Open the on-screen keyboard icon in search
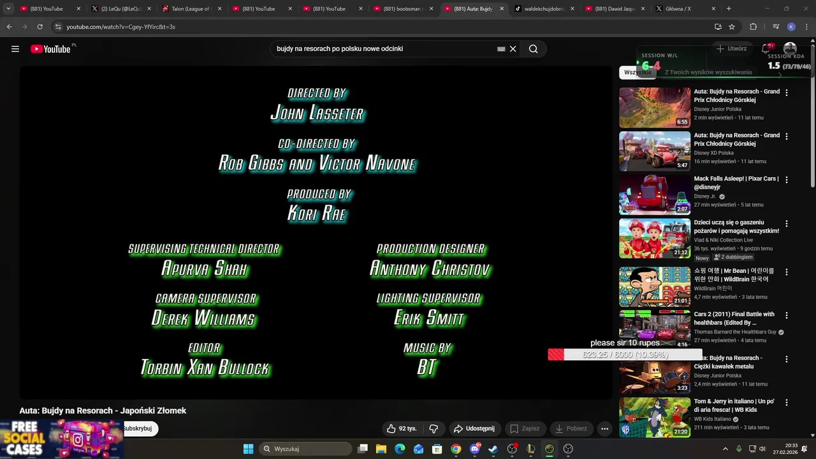The height and width of the screenshot is (459, 816). click(501, 49)
